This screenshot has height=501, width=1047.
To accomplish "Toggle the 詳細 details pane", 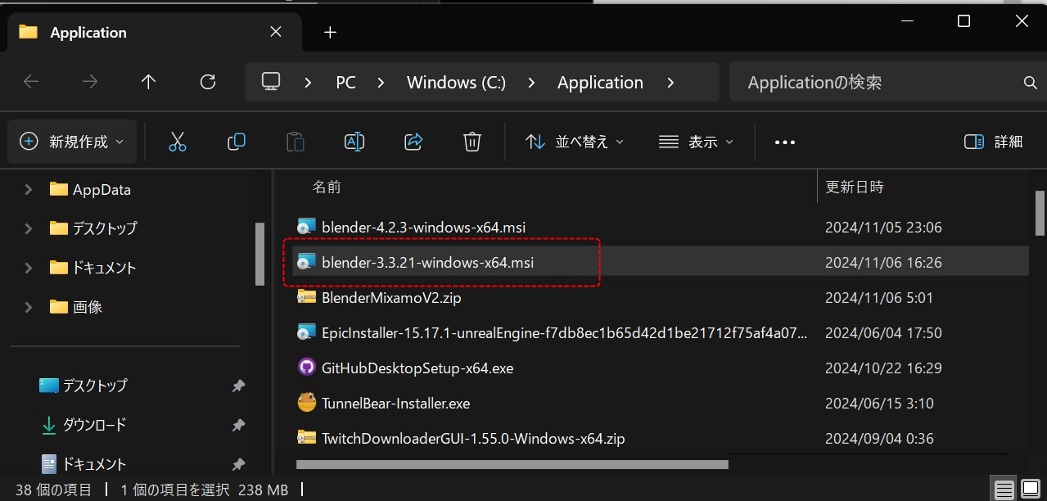I will [993, 142].
